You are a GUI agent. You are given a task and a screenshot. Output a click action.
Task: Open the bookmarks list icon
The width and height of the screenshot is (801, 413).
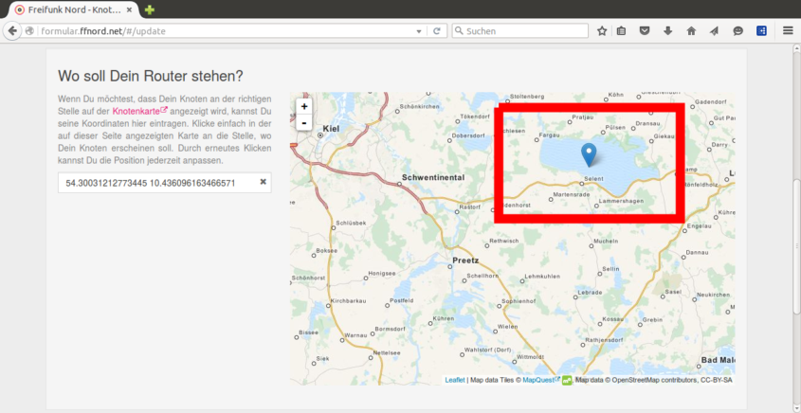click(622, 30)
